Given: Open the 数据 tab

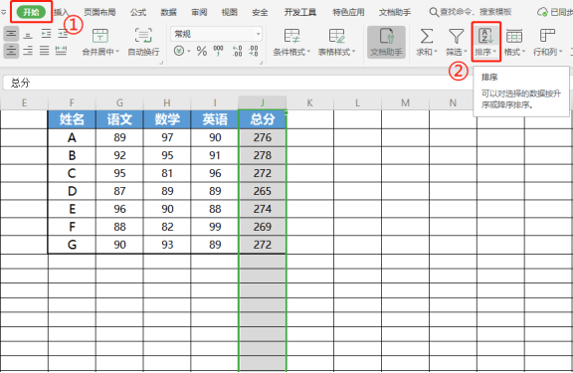Looking at the screenshot, I should (x=168, y=12).
